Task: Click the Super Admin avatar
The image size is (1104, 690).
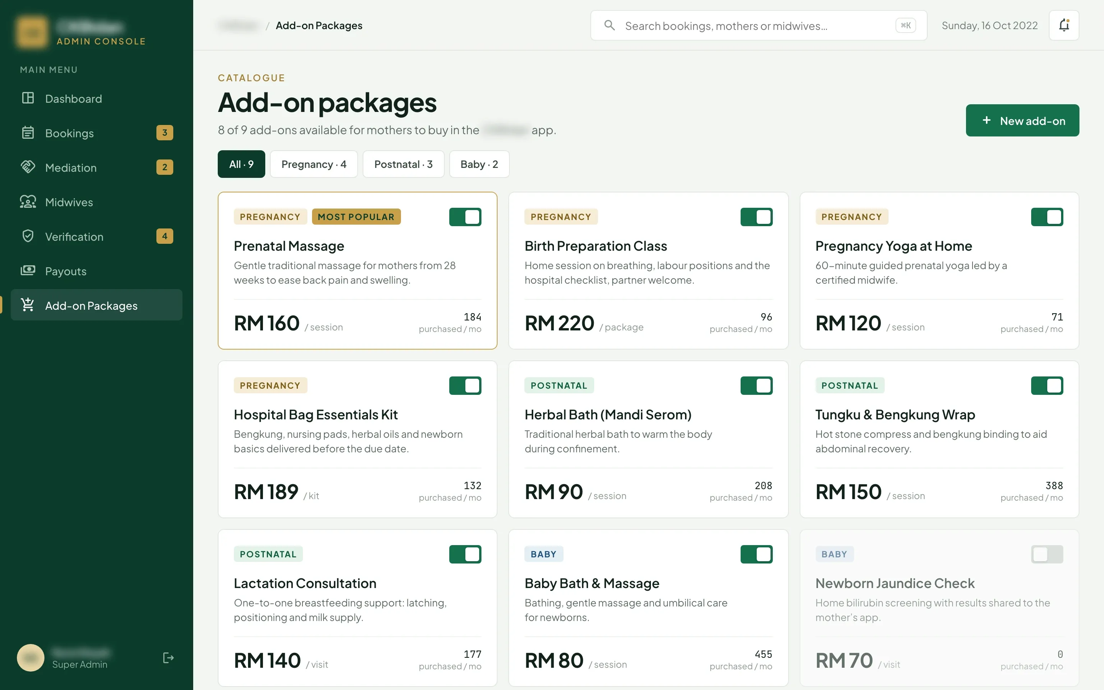Action: click(31, 657)
